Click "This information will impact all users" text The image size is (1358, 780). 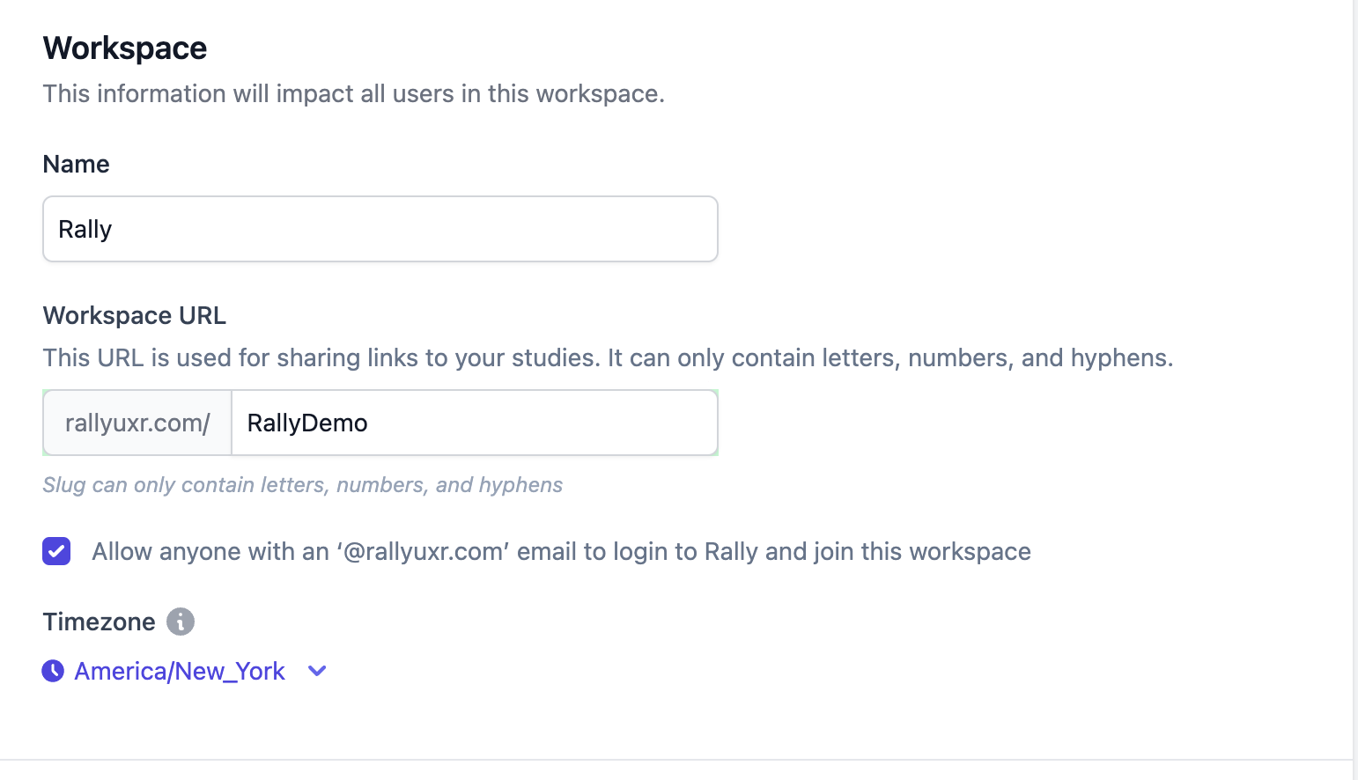354,93
